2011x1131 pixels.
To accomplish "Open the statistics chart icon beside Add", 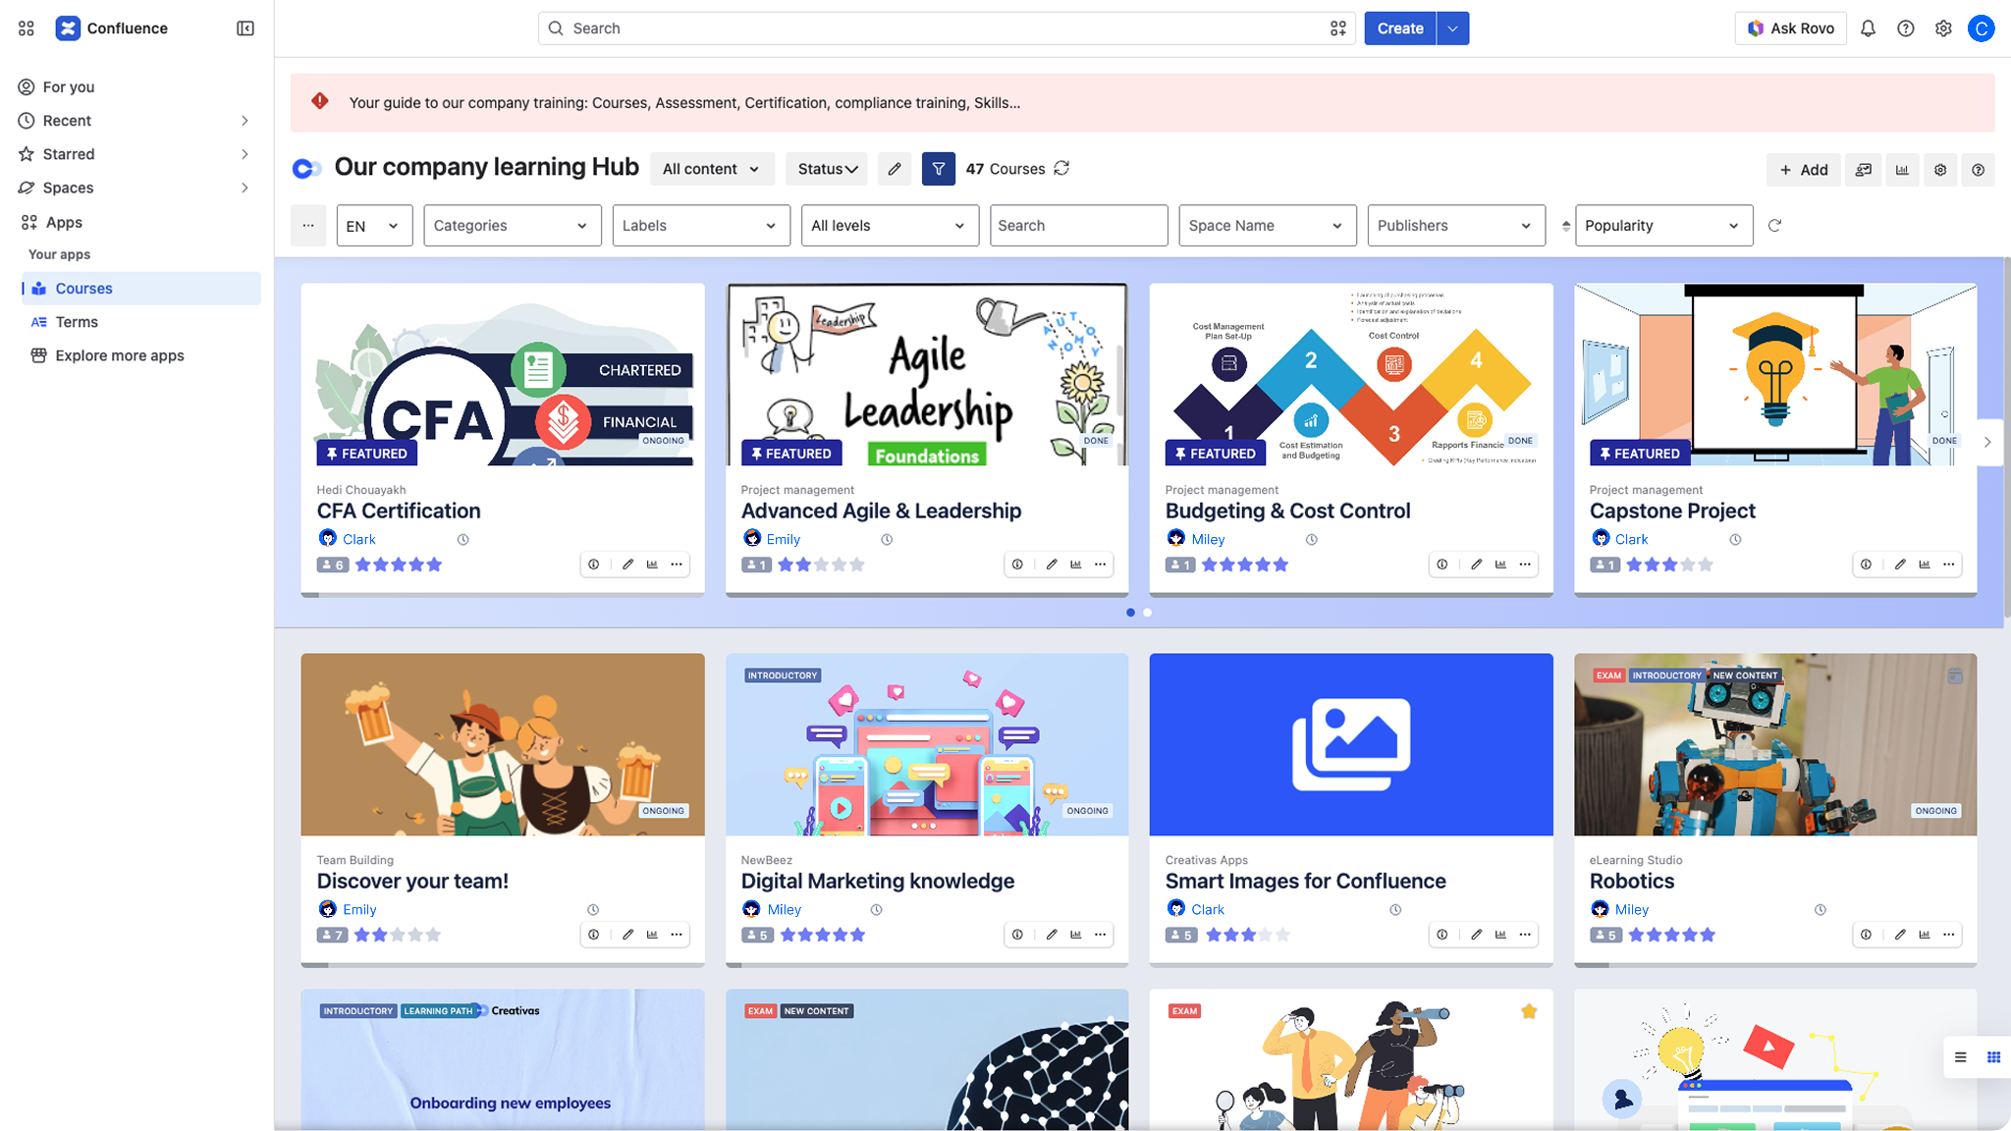I will point(1902,170).
